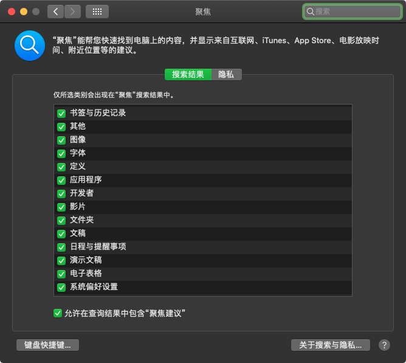This screenshot has height=363, width=406.
Task: Toggle 允许在查询结果中包含"聚焦建议" checkbox
Action: pos(58,313)
